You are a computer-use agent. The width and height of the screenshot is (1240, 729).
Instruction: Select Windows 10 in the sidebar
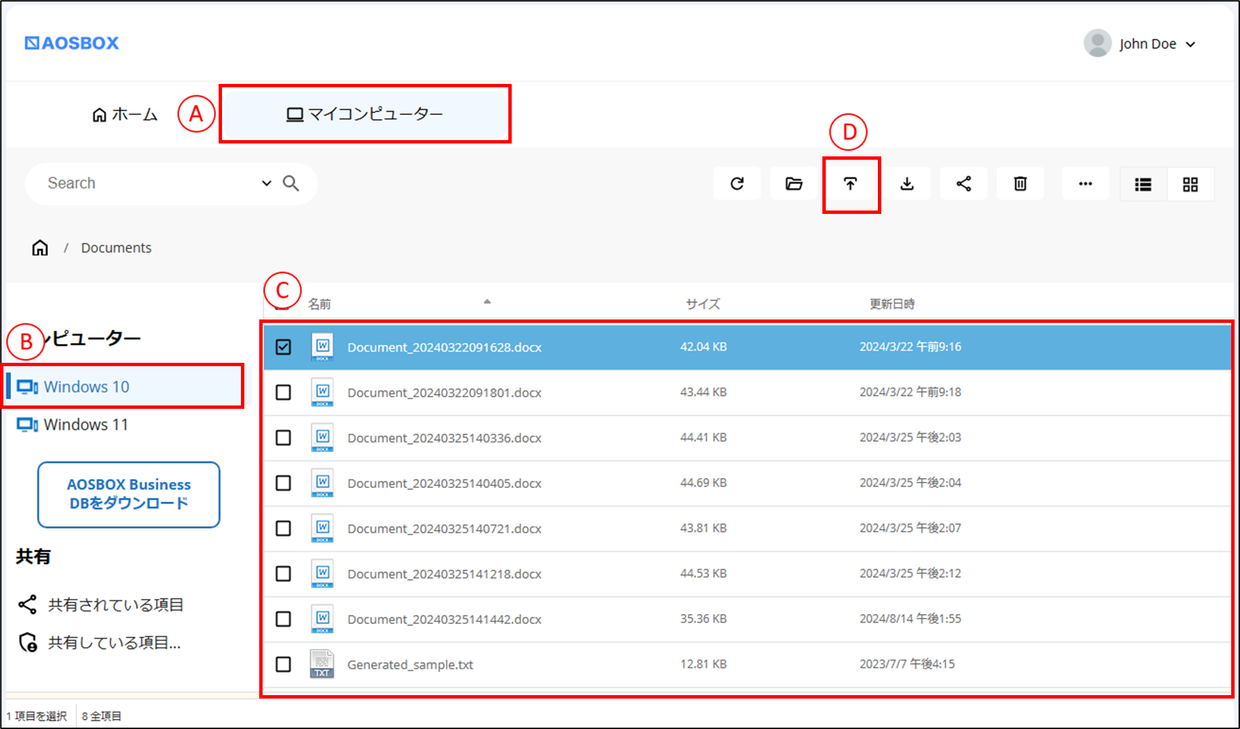coord(125,386)
